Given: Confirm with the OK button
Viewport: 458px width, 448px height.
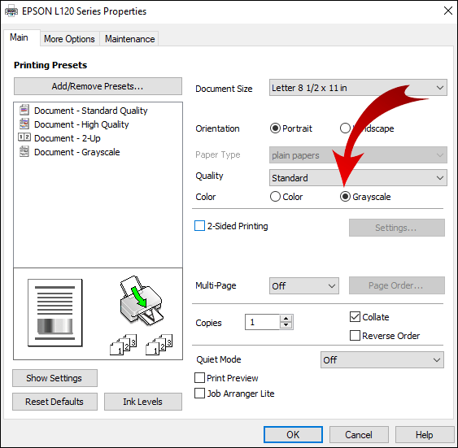Looking at the screenshot, I should [293, 434].
